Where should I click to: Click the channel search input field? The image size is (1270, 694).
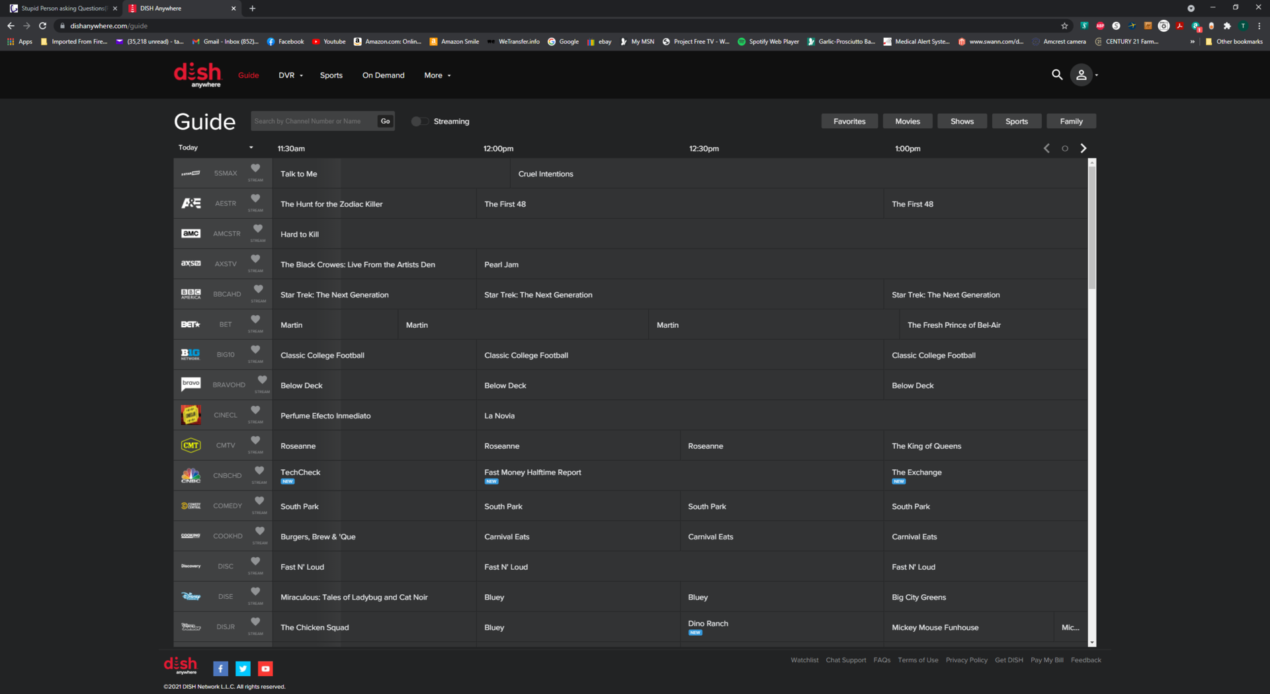(x=314, y=121)
